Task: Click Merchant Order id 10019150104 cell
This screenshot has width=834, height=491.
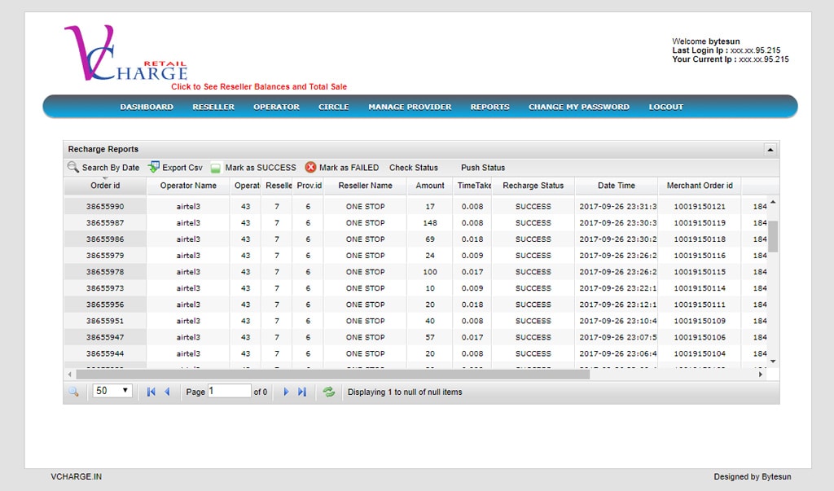Action: [700, 353]
